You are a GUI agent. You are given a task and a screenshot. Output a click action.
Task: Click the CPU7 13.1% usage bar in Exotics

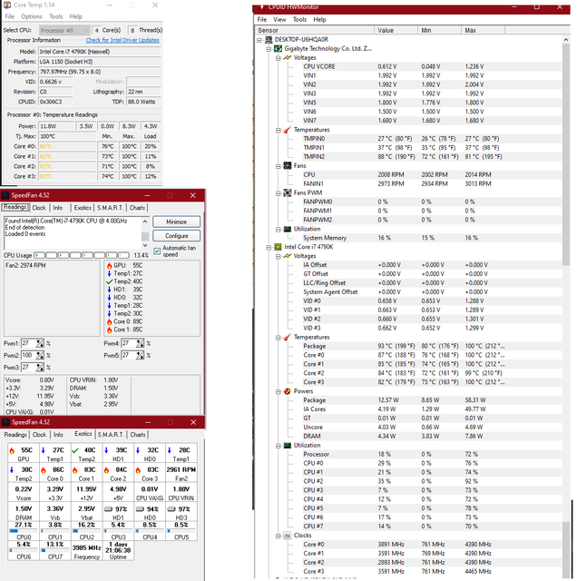(55, 551)
